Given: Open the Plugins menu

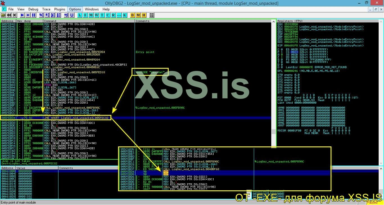Looking at the screenshot, I should 60,9.
